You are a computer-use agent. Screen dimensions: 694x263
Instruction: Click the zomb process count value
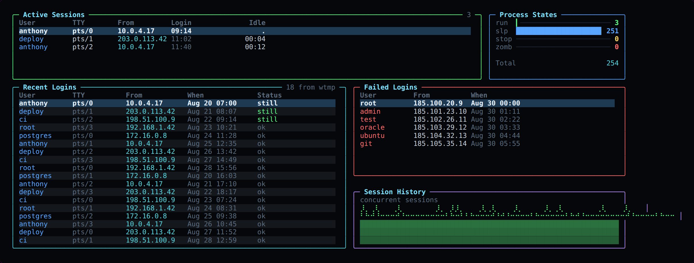[x=616, y=47]
